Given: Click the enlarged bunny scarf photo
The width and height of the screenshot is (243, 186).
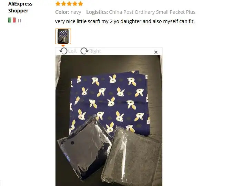Looking at the screenshot, I should [109, 121].
